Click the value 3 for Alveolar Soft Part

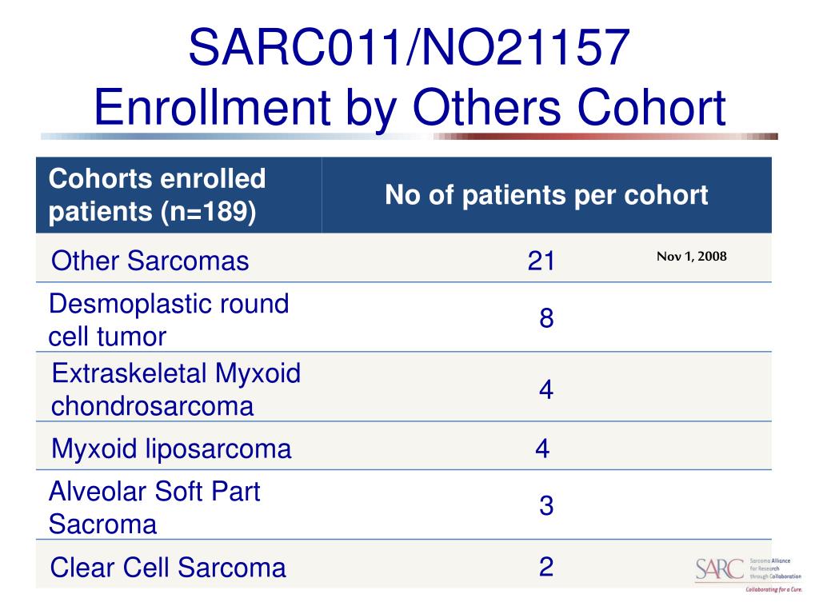[546, 505]
